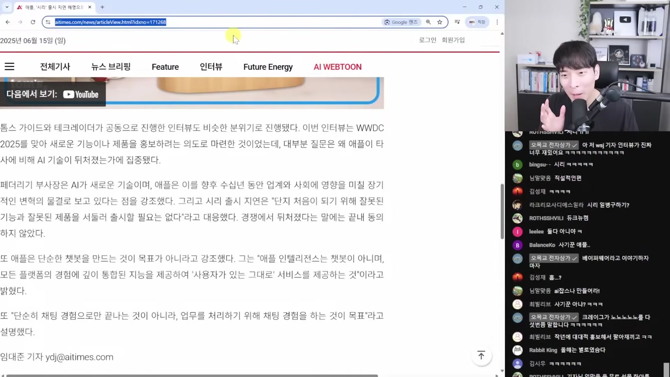Click the YouTube play icon on the webcam shelf

click(x=625, y=20)
